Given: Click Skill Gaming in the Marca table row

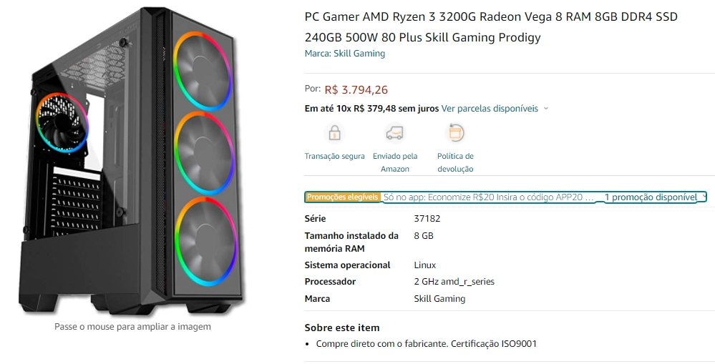Looking at the screenshot, I should pyautogui.click(x=439, y=299).
